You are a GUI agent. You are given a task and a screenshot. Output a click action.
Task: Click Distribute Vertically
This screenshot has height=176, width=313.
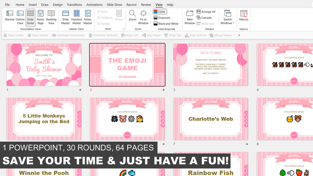tap(103, 35)
